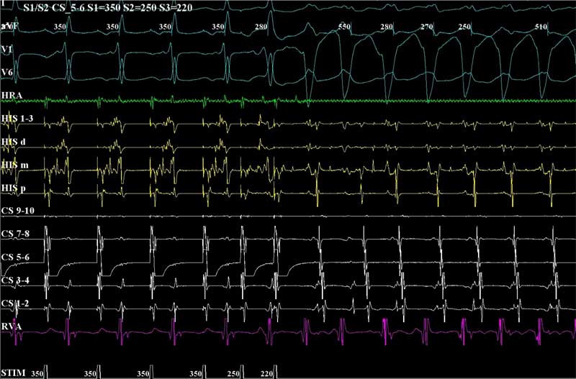Select the 270 cycle length marker
Viewport: 576px width, 379px height.
click(x=427, y=27)
